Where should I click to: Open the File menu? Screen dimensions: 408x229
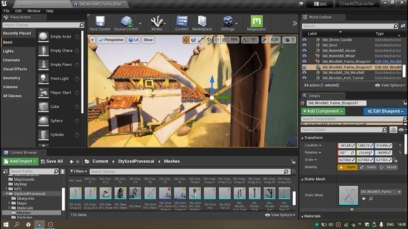[6, 11]
